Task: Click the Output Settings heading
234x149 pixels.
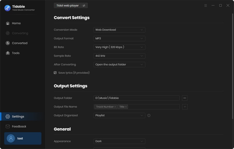Action: pos(70,86)
